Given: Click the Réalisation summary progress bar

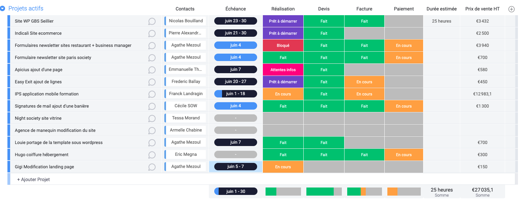Looking at the screenshot, I should tap(283, 192).
